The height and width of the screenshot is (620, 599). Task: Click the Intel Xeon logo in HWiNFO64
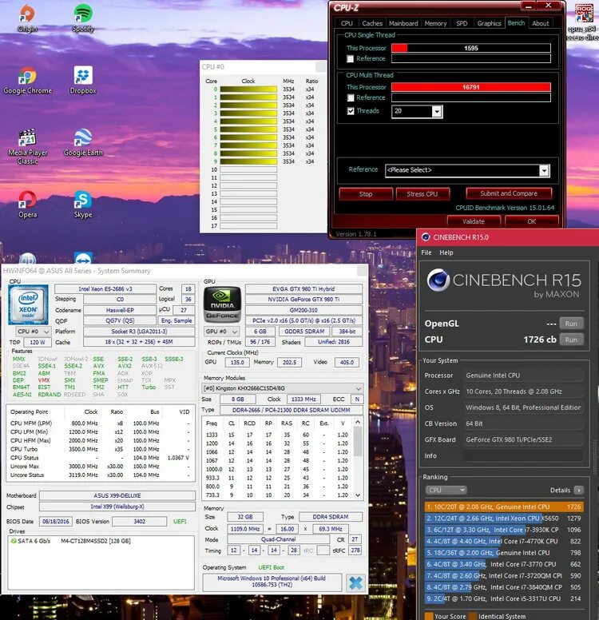click(x=28, y=304)
